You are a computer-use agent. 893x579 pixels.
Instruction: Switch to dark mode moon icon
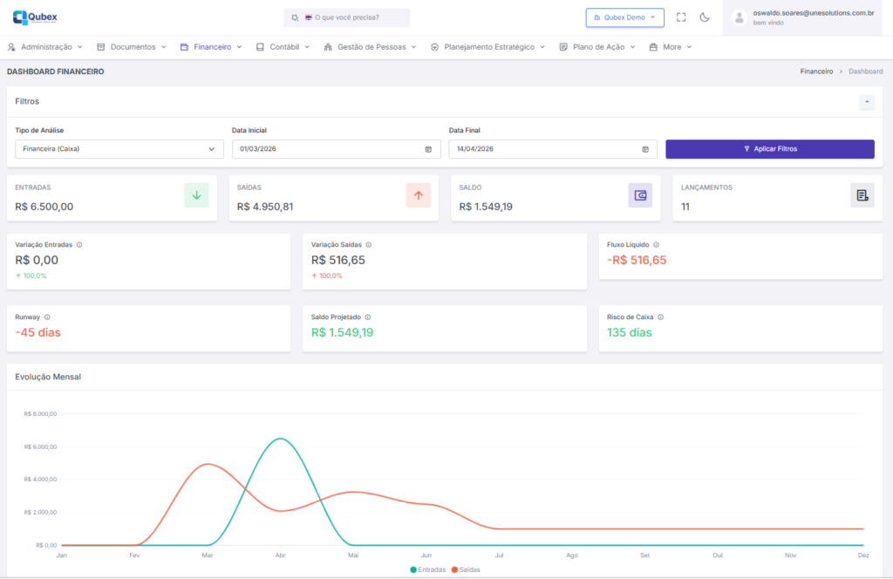(x=705, y=17)
